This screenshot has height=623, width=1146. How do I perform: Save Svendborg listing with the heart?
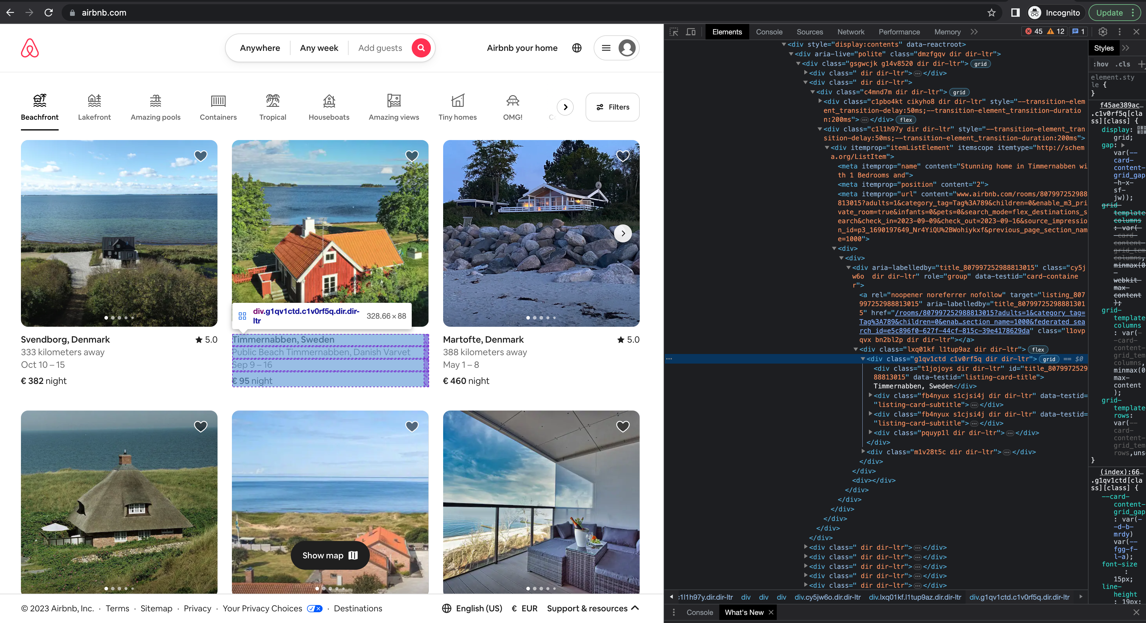point(201,156)
